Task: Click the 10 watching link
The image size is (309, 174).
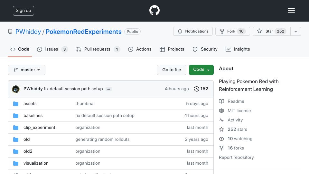Action: tap(240, 139)
